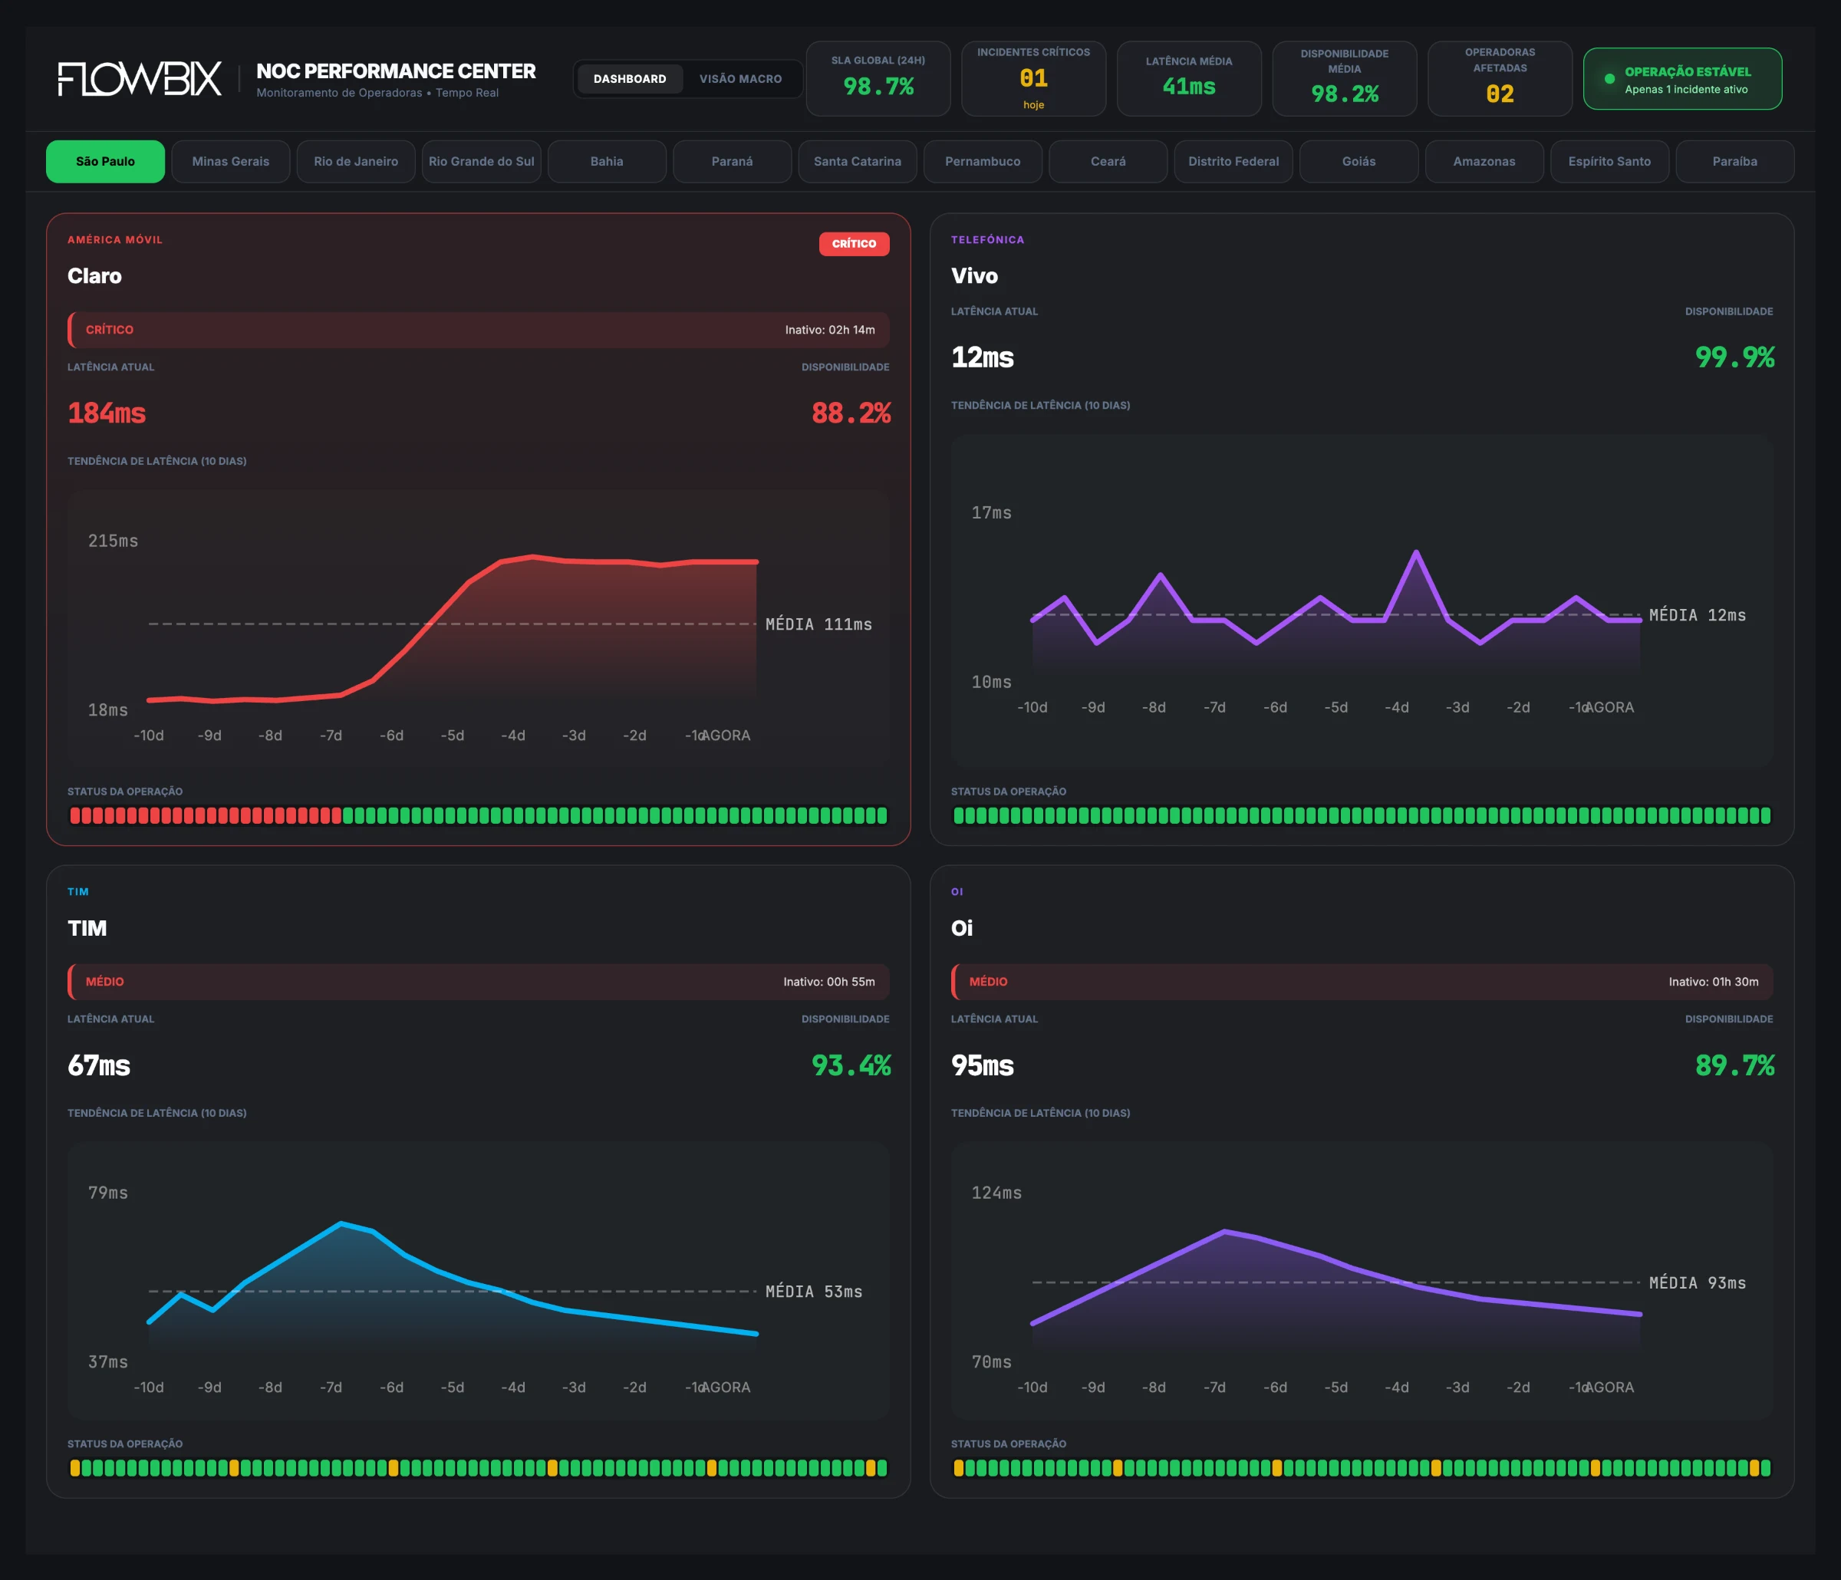
Task: Click the Oi operator title
Action: tap(962, 929)
